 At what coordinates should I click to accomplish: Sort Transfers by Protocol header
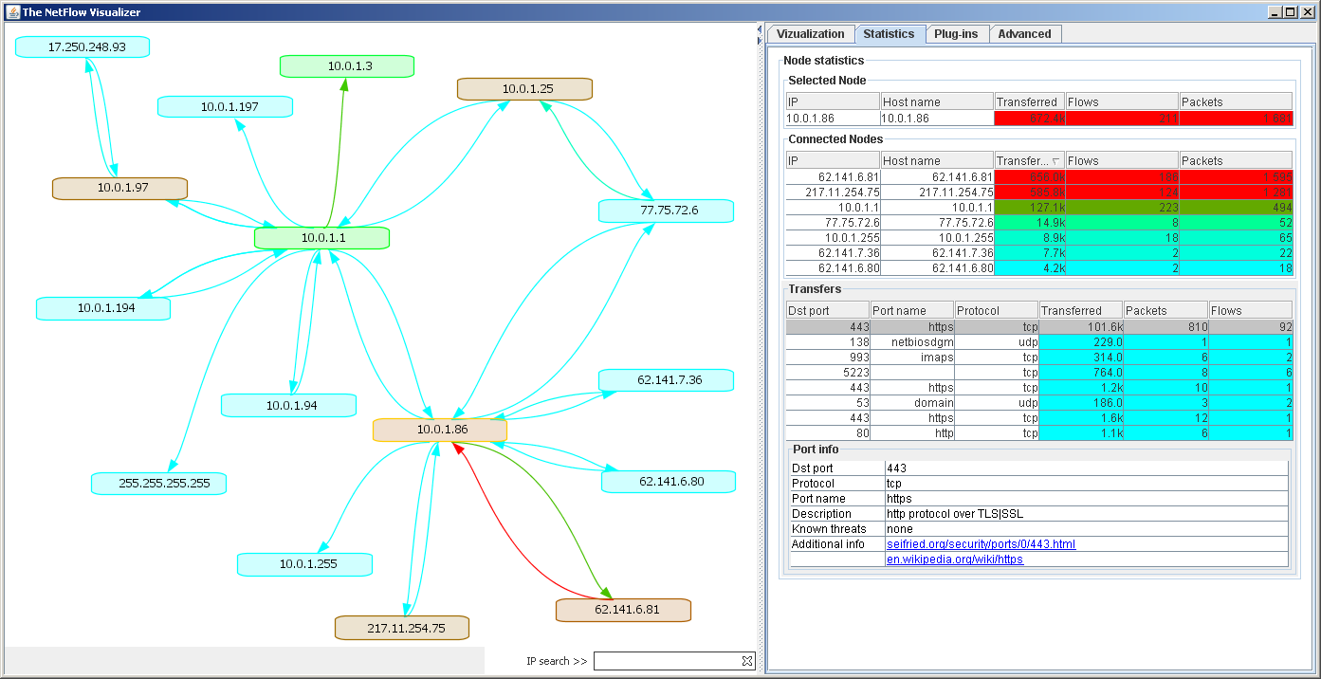[x=997, y=310]
